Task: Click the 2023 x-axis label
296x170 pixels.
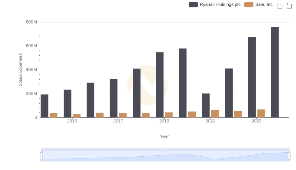Action: coord(256,121)
